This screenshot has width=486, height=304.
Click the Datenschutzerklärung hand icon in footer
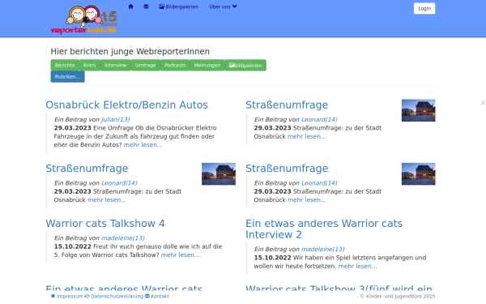[87, 296]
